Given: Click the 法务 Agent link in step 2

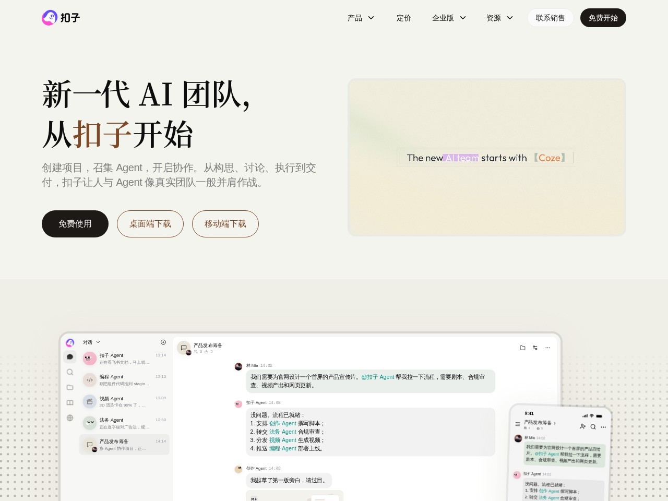Looking at the screenshot, I should pyautogui.click(x=283, y=432).
